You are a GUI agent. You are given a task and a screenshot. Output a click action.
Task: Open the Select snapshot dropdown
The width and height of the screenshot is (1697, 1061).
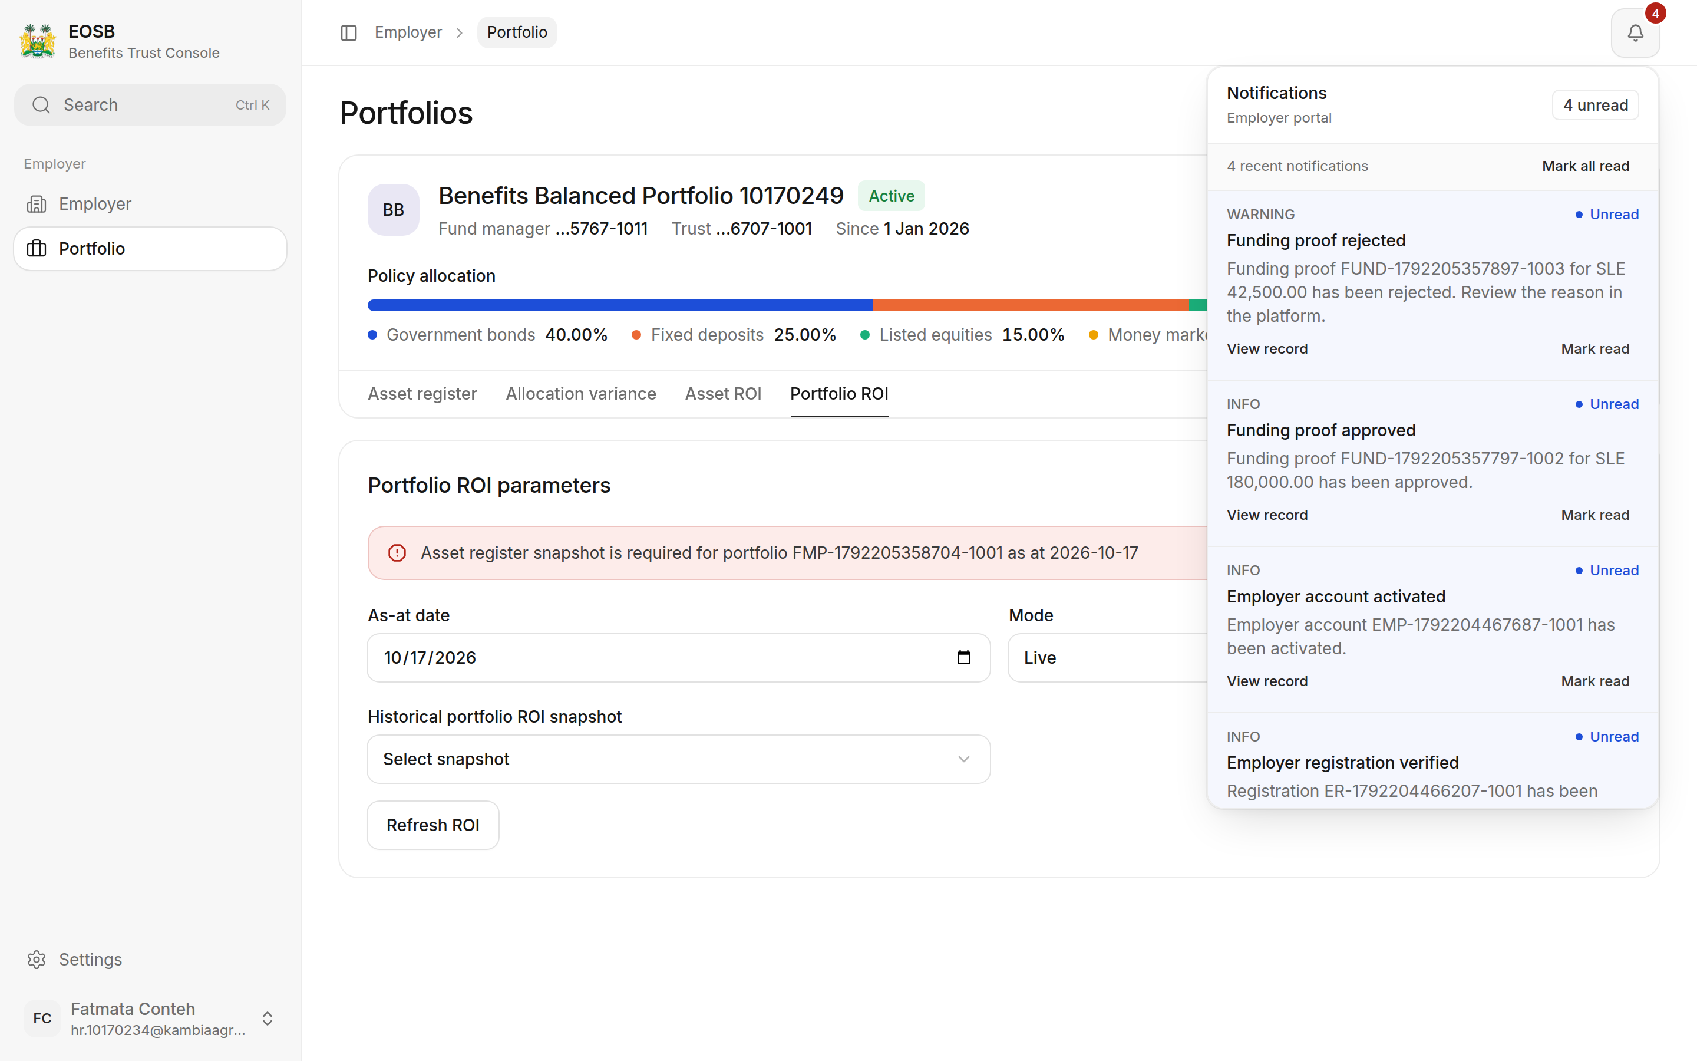678,759
